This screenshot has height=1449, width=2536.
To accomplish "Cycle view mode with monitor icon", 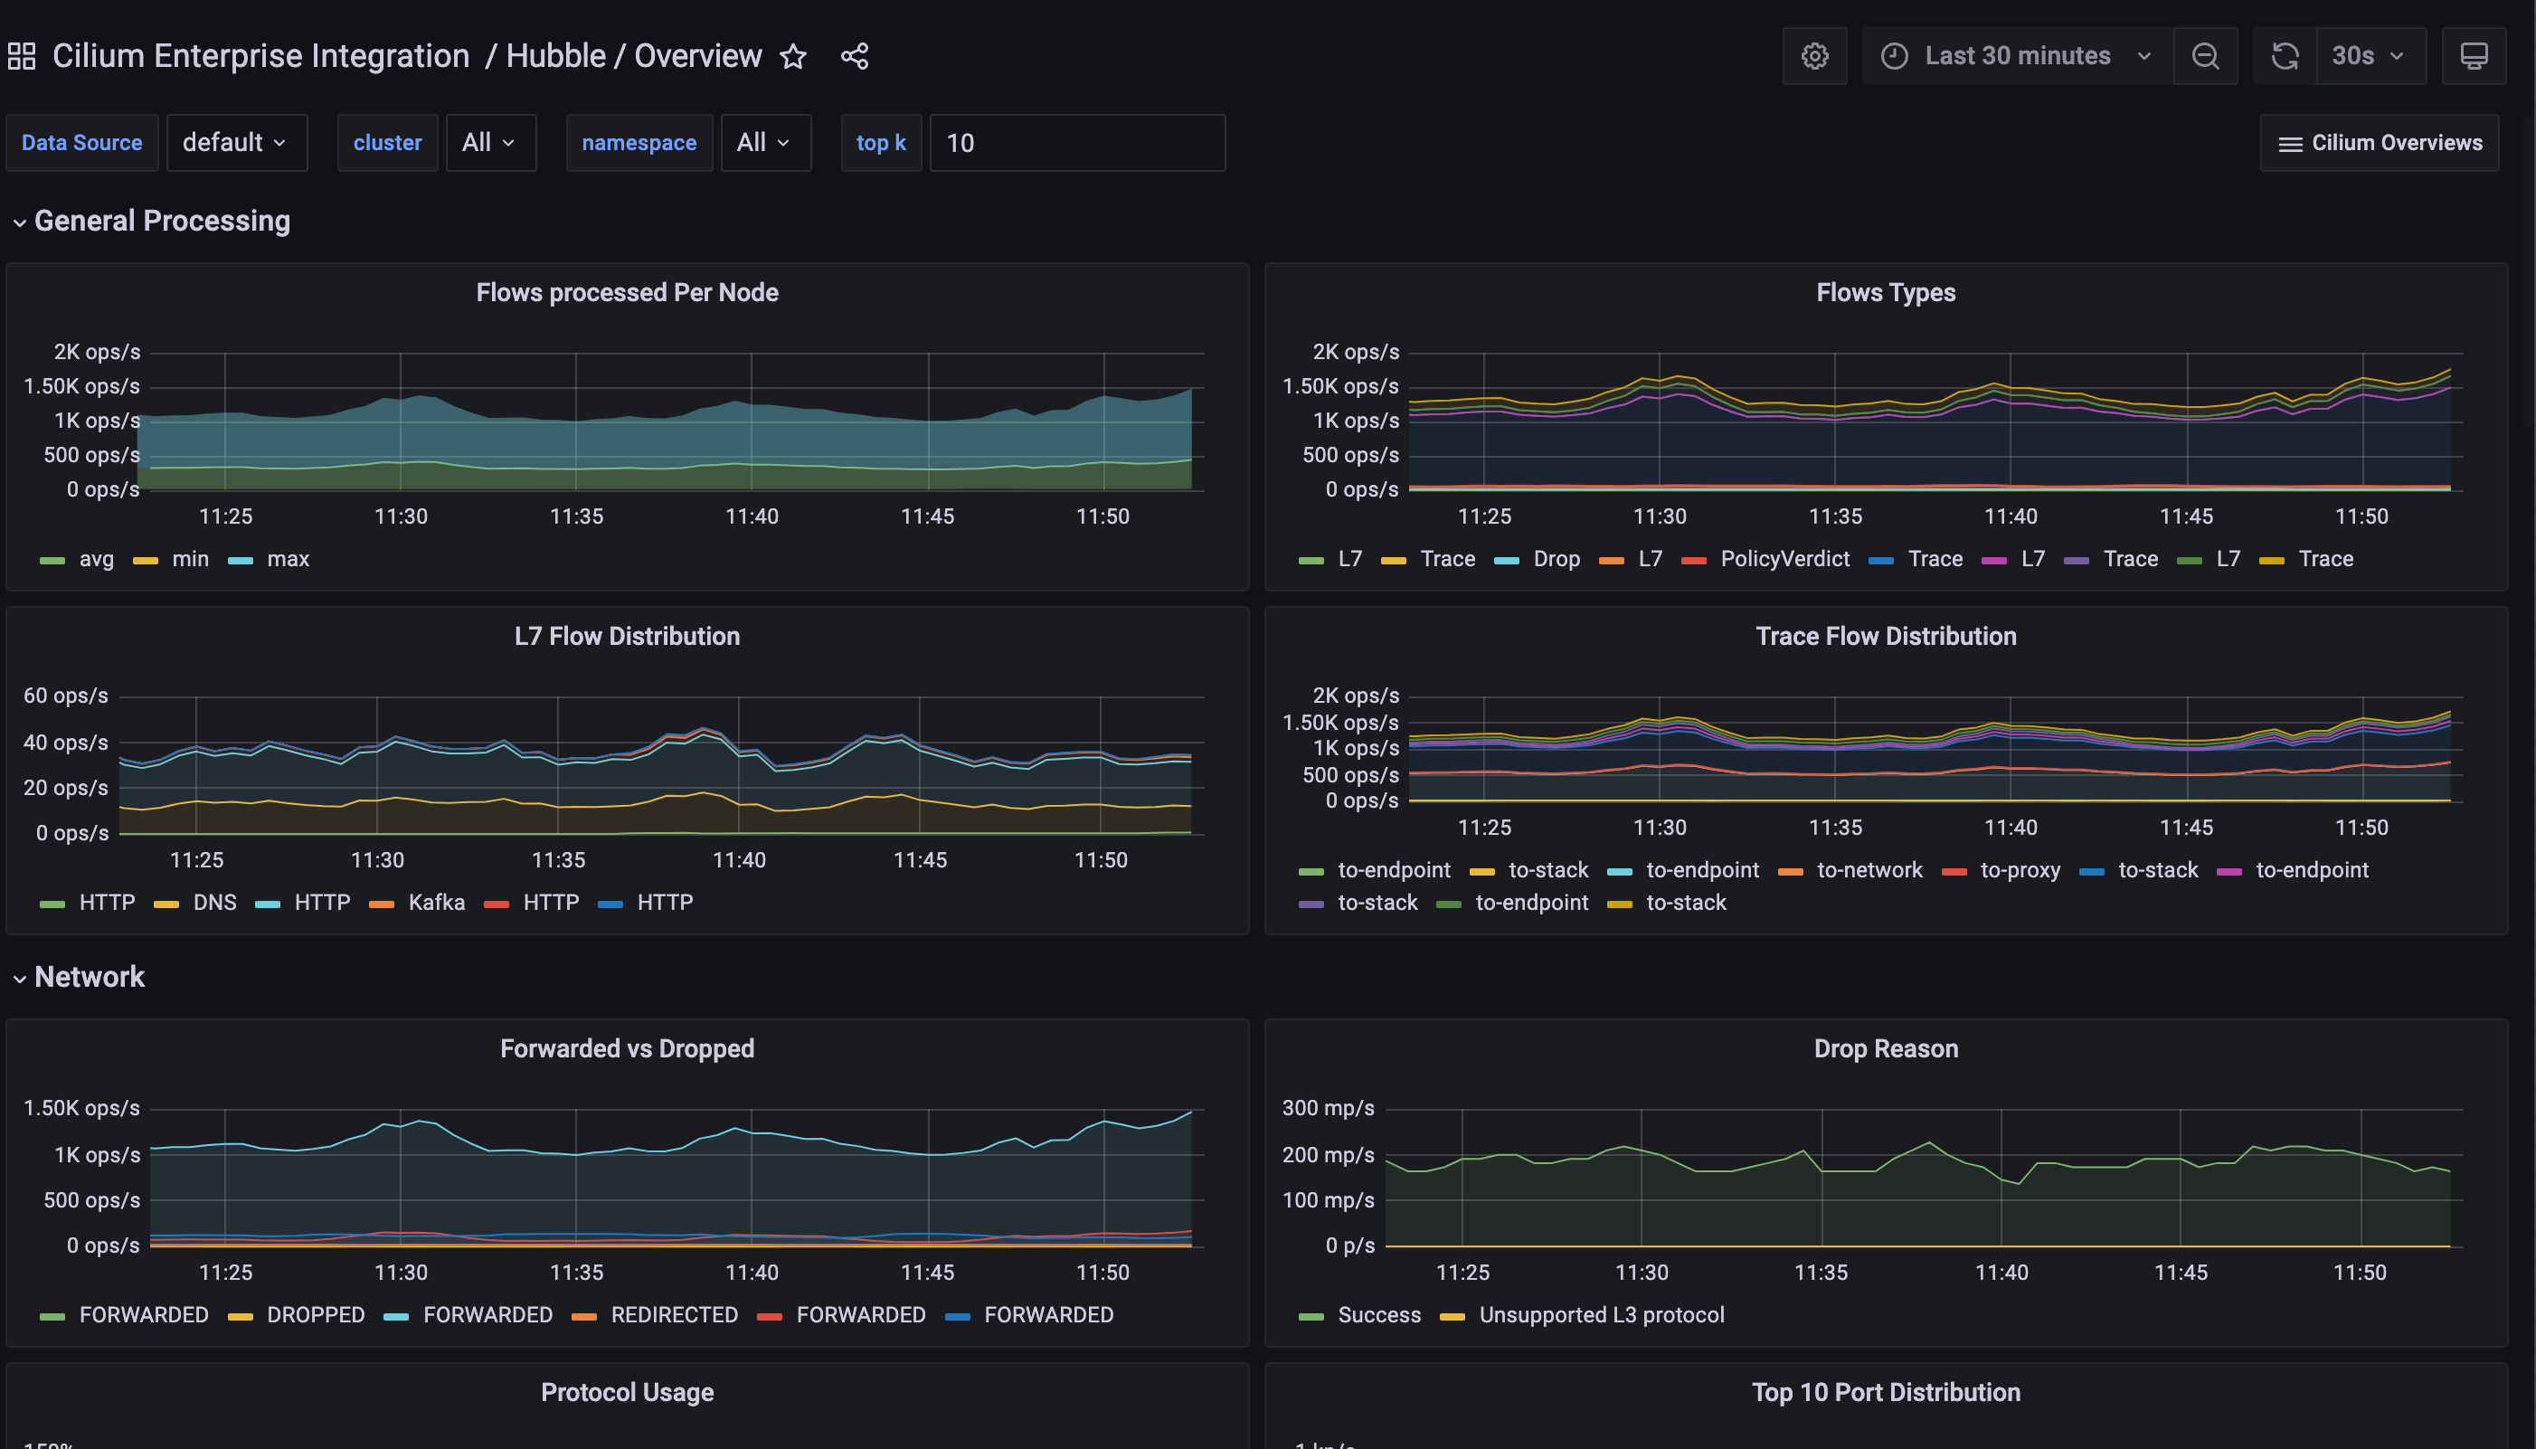I will [x=2474, y=56].
